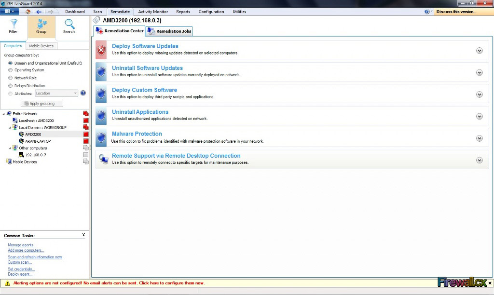Open the Location attributes dropdown
The height and width of the screenshot is (295, 494).
(56, 93)
